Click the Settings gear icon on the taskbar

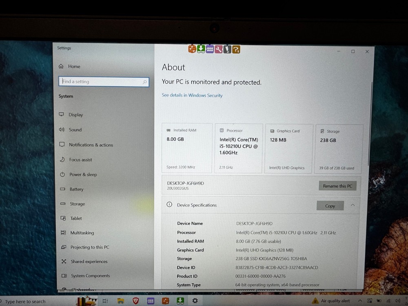(195, 300)
